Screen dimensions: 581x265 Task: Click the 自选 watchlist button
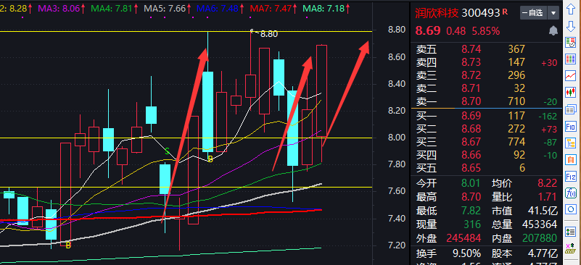533,13
